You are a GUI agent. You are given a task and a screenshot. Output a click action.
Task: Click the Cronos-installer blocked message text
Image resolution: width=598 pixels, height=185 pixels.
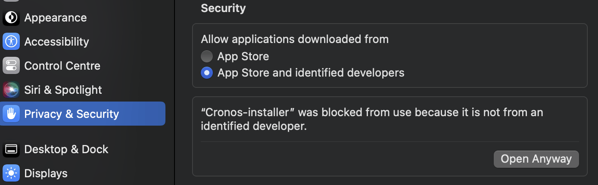click(371, 119)
